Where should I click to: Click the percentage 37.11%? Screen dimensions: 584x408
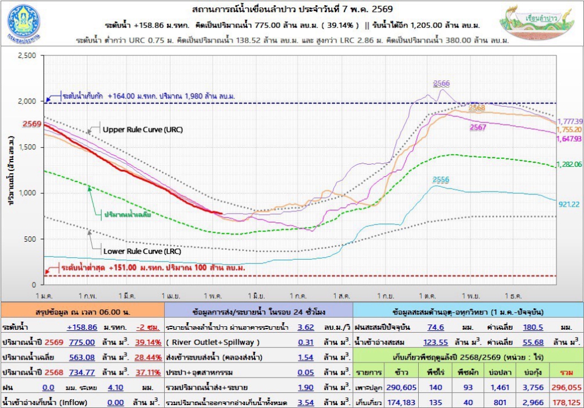(148, 372)
